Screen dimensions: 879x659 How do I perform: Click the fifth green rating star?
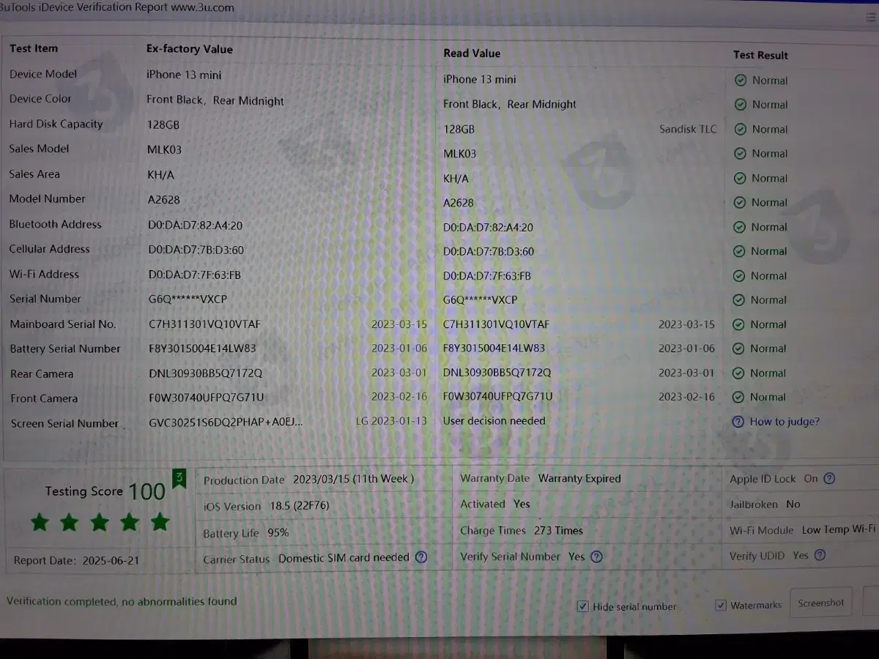click(160, 522)
